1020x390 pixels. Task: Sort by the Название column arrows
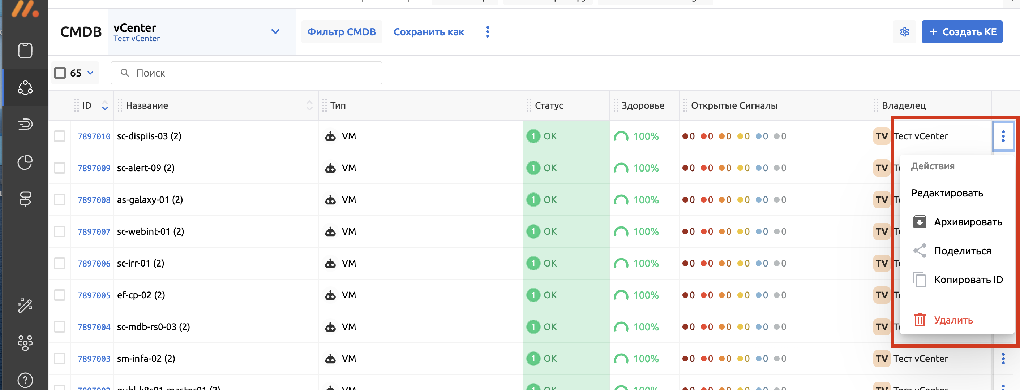click(309, 105)
